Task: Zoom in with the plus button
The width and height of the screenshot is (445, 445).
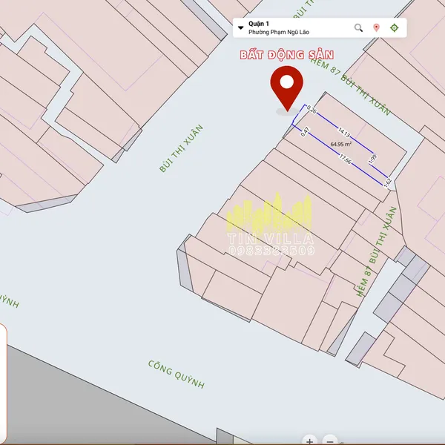Action: (x=309, y=441)
